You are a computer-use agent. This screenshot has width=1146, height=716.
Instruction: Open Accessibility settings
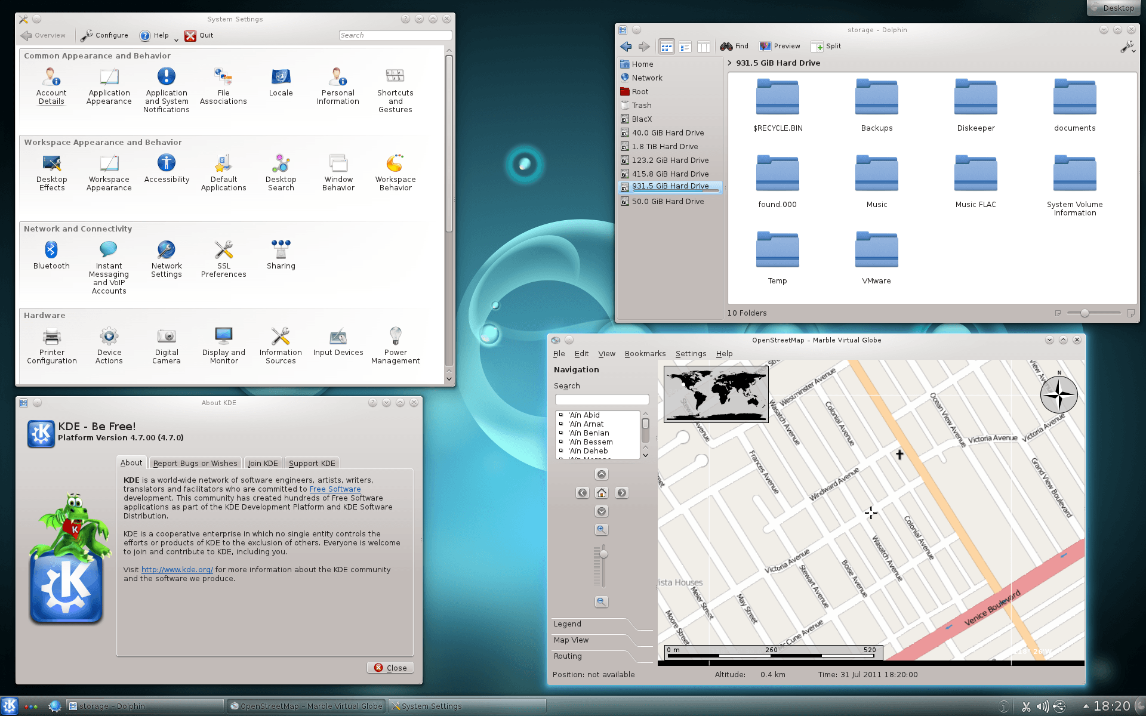pyautogui.click(x=167, y=168)
